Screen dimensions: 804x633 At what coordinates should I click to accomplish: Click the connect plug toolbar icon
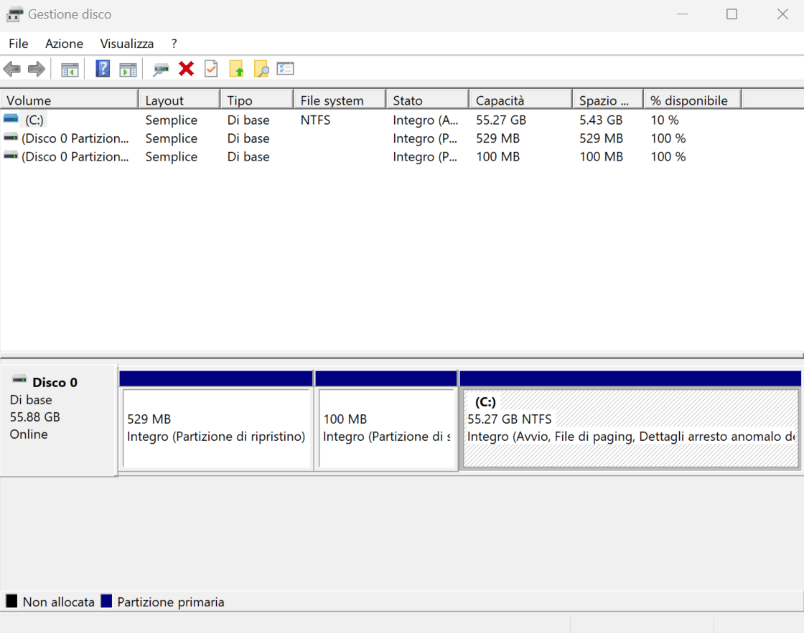coord(161,69)
